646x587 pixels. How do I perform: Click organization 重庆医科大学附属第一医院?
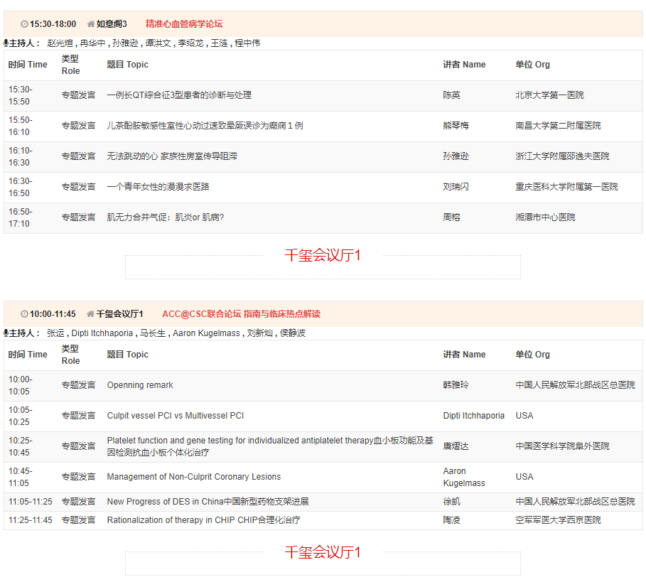tap(566, 187)
